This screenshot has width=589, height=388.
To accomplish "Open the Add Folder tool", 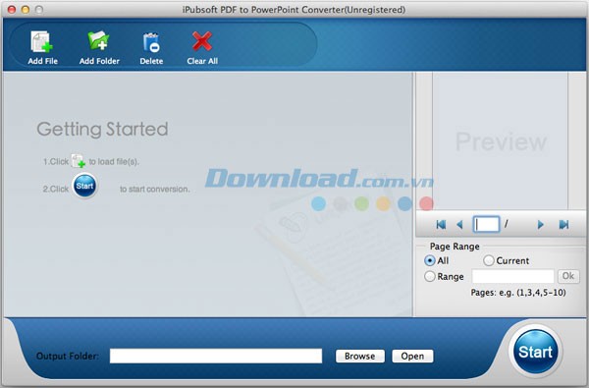I will pos(99,48).
